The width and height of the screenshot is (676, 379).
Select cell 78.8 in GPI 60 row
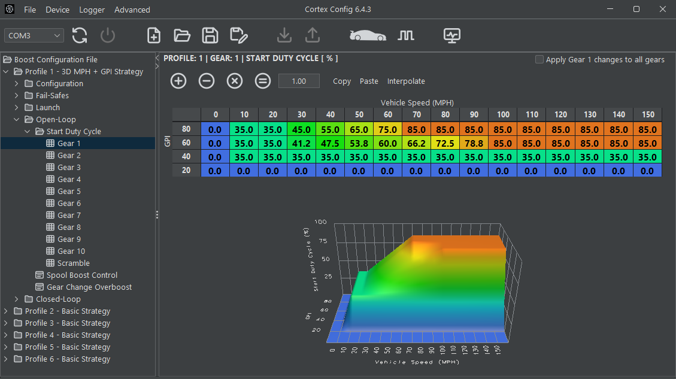pyautogui.click(x=474, y=143)
